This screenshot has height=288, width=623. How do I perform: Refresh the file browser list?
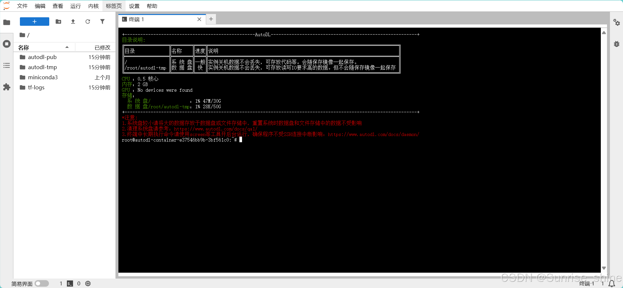pos(88,22)
